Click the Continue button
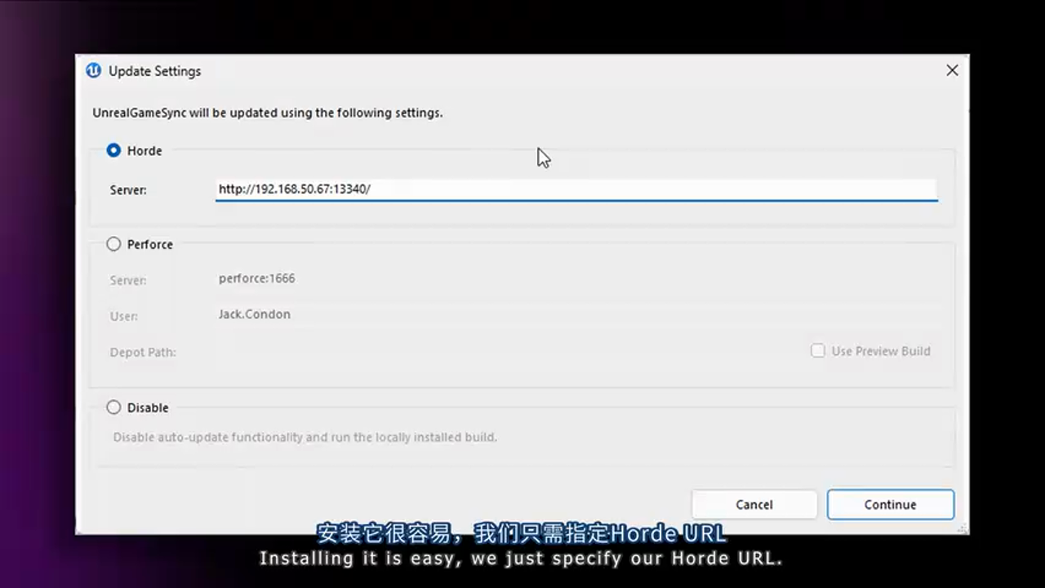Viewport: 1045px width, 588px height. point(890,504)
